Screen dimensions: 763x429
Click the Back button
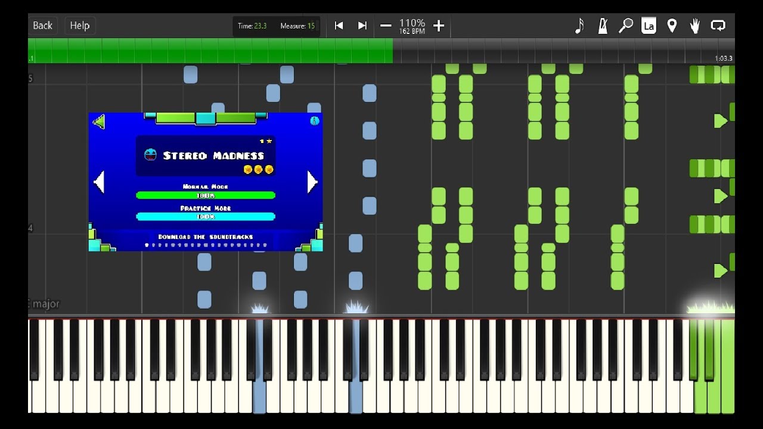click(42, 26)
